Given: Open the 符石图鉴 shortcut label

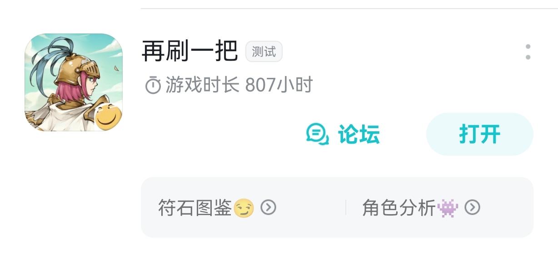Looking at the screenshot, I should point(195,208).
